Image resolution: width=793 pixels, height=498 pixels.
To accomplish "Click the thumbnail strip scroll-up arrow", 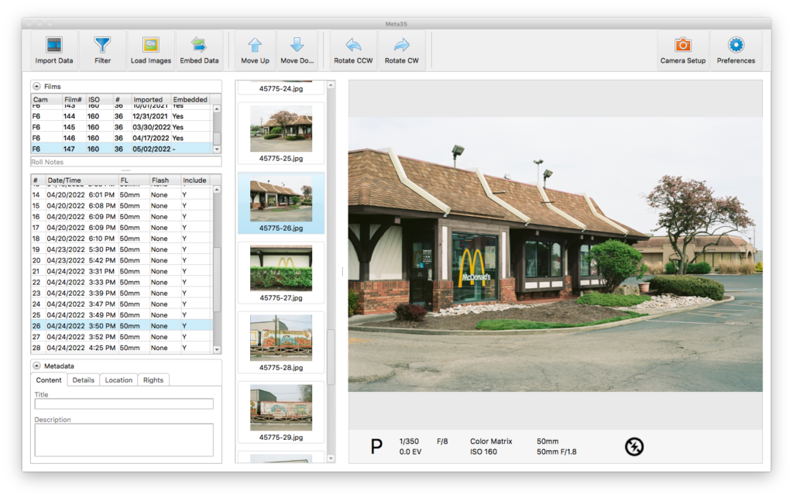I will [331, 85].
